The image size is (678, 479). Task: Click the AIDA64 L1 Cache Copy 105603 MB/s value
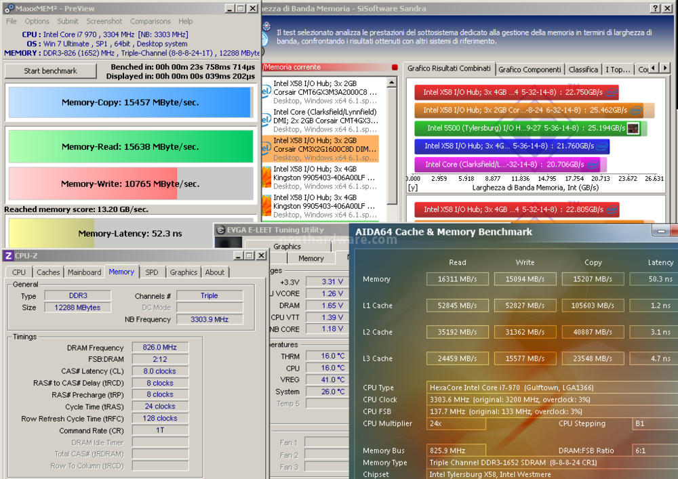(x=593, y=306)
